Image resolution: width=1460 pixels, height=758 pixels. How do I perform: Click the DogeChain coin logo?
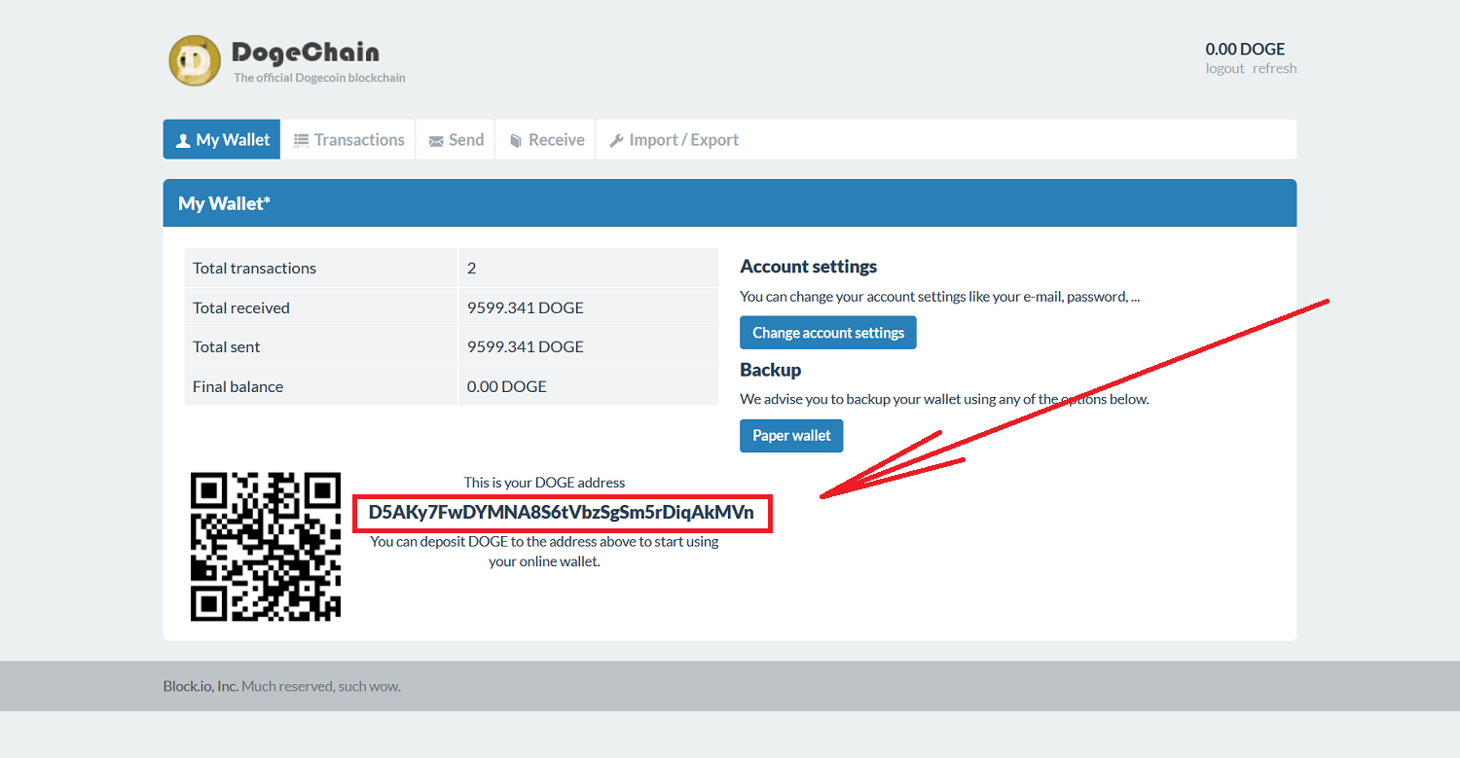195,60
